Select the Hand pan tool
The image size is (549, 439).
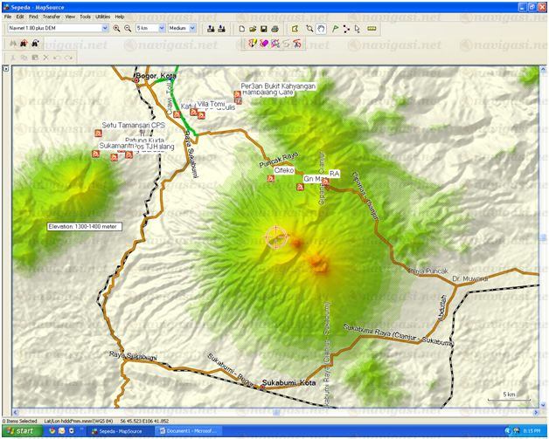coord(322,28)
